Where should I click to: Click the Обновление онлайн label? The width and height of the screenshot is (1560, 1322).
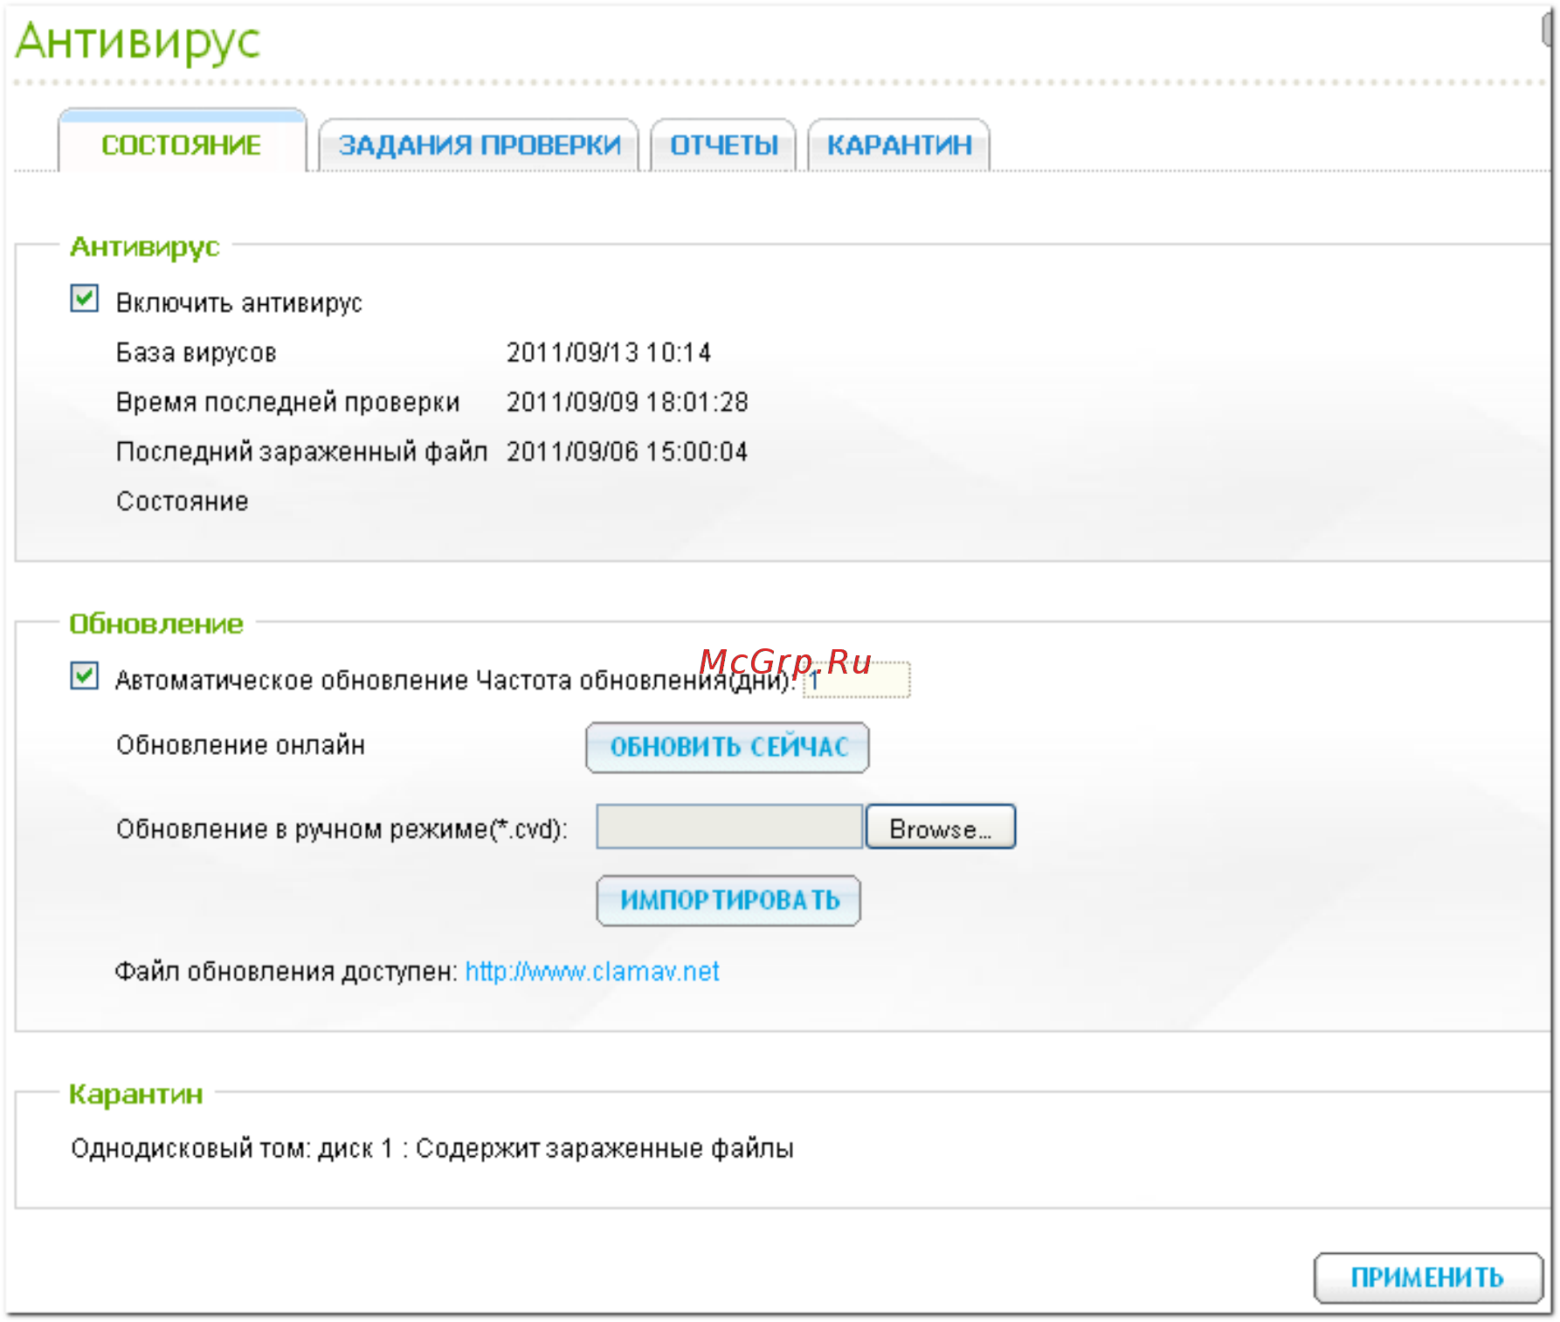(241, 745)
